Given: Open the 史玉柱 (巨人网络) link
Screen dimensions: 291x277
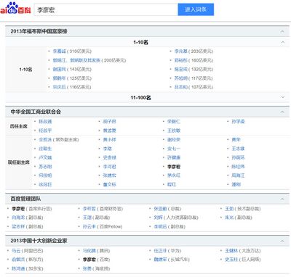Looking at the screenshot, I should (231, 260).
